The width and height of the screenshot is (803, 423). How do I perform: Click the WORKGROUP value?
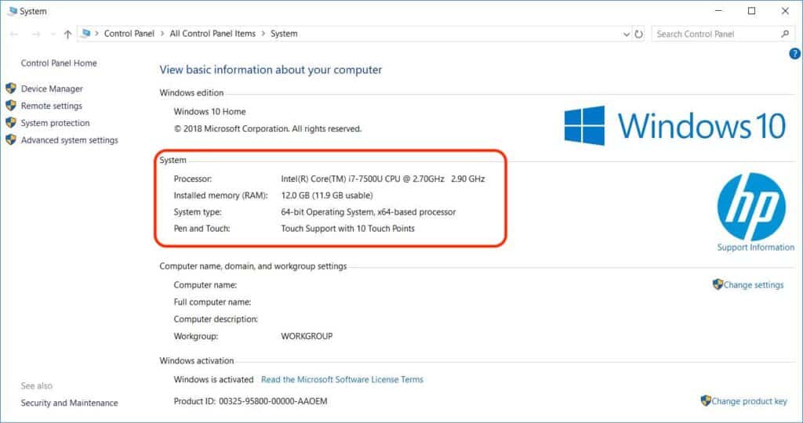307,336
